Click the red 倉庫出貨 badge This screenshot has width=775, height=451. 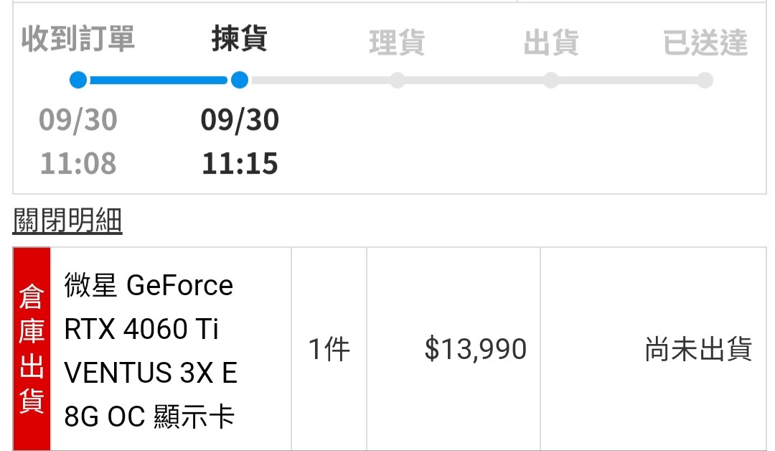point(32,349)
